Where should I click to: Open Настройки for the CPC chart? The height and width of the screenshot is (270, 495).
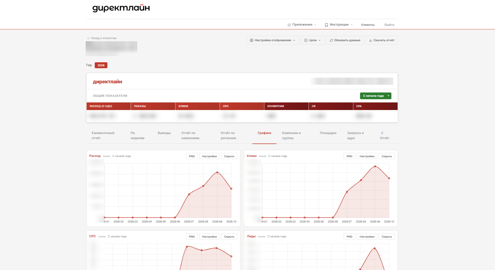point(209,237)
